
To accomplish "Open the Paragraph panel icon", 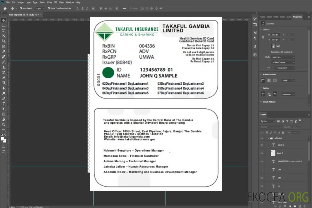I will pyautogui.click(x=255, y=38).
